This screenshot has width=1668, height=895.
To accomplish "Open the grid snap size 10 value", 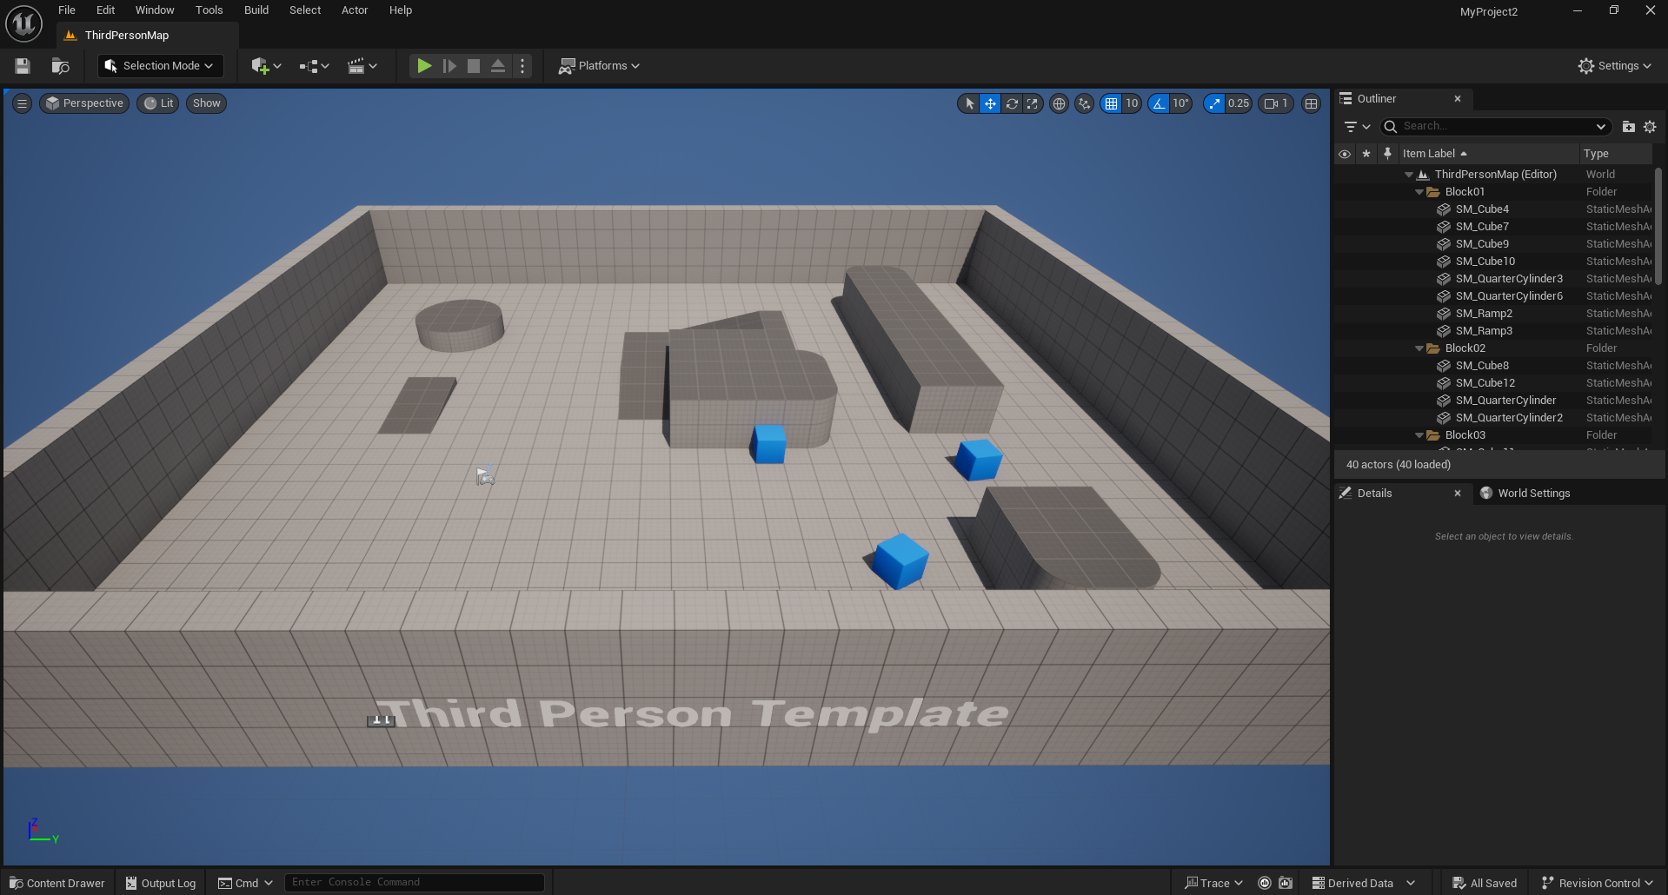I will coord(1132,103).
